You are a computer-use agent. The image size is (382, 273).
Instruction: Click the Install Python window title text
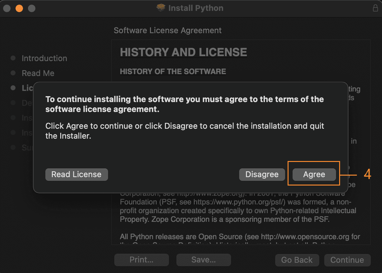pyautogui.click(x=196, y=8)
